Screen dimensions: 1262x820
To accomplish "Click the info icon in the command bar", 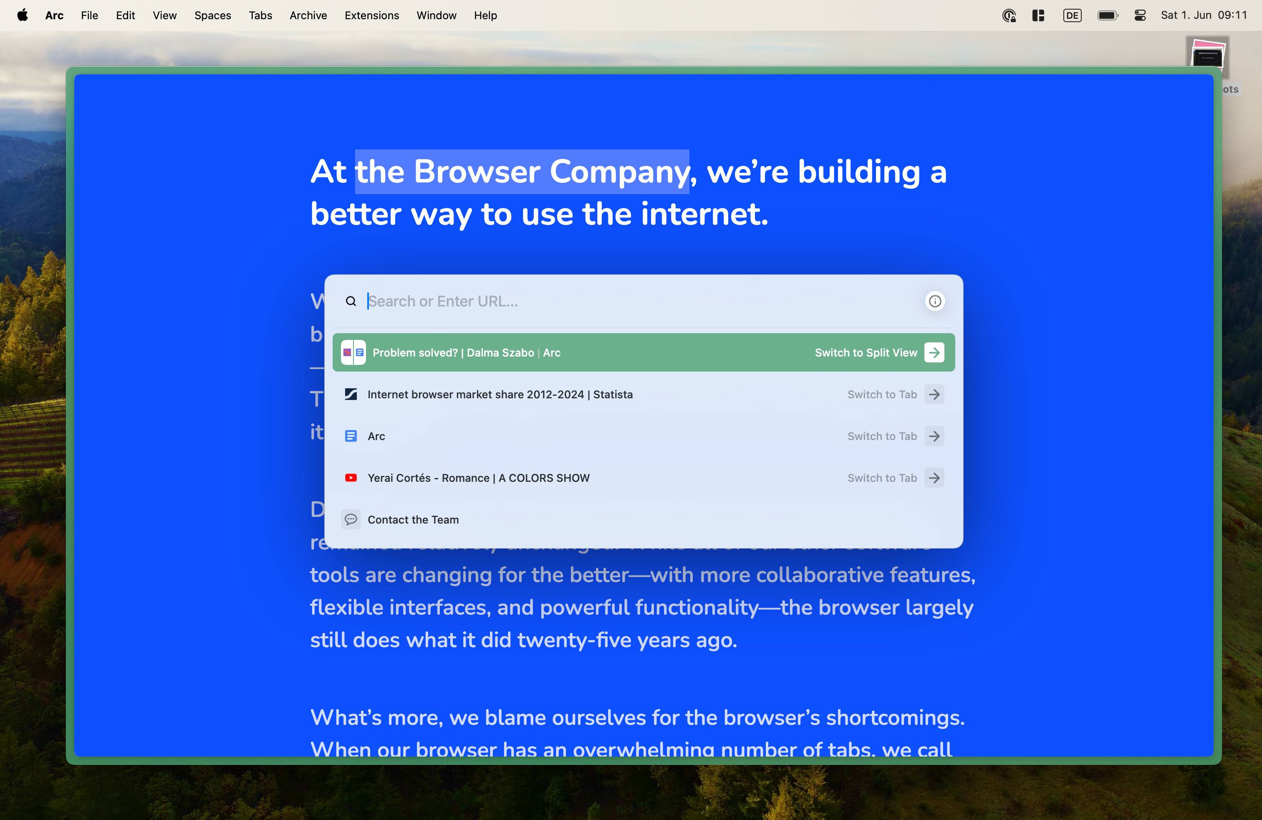I will tap(935, 301).
